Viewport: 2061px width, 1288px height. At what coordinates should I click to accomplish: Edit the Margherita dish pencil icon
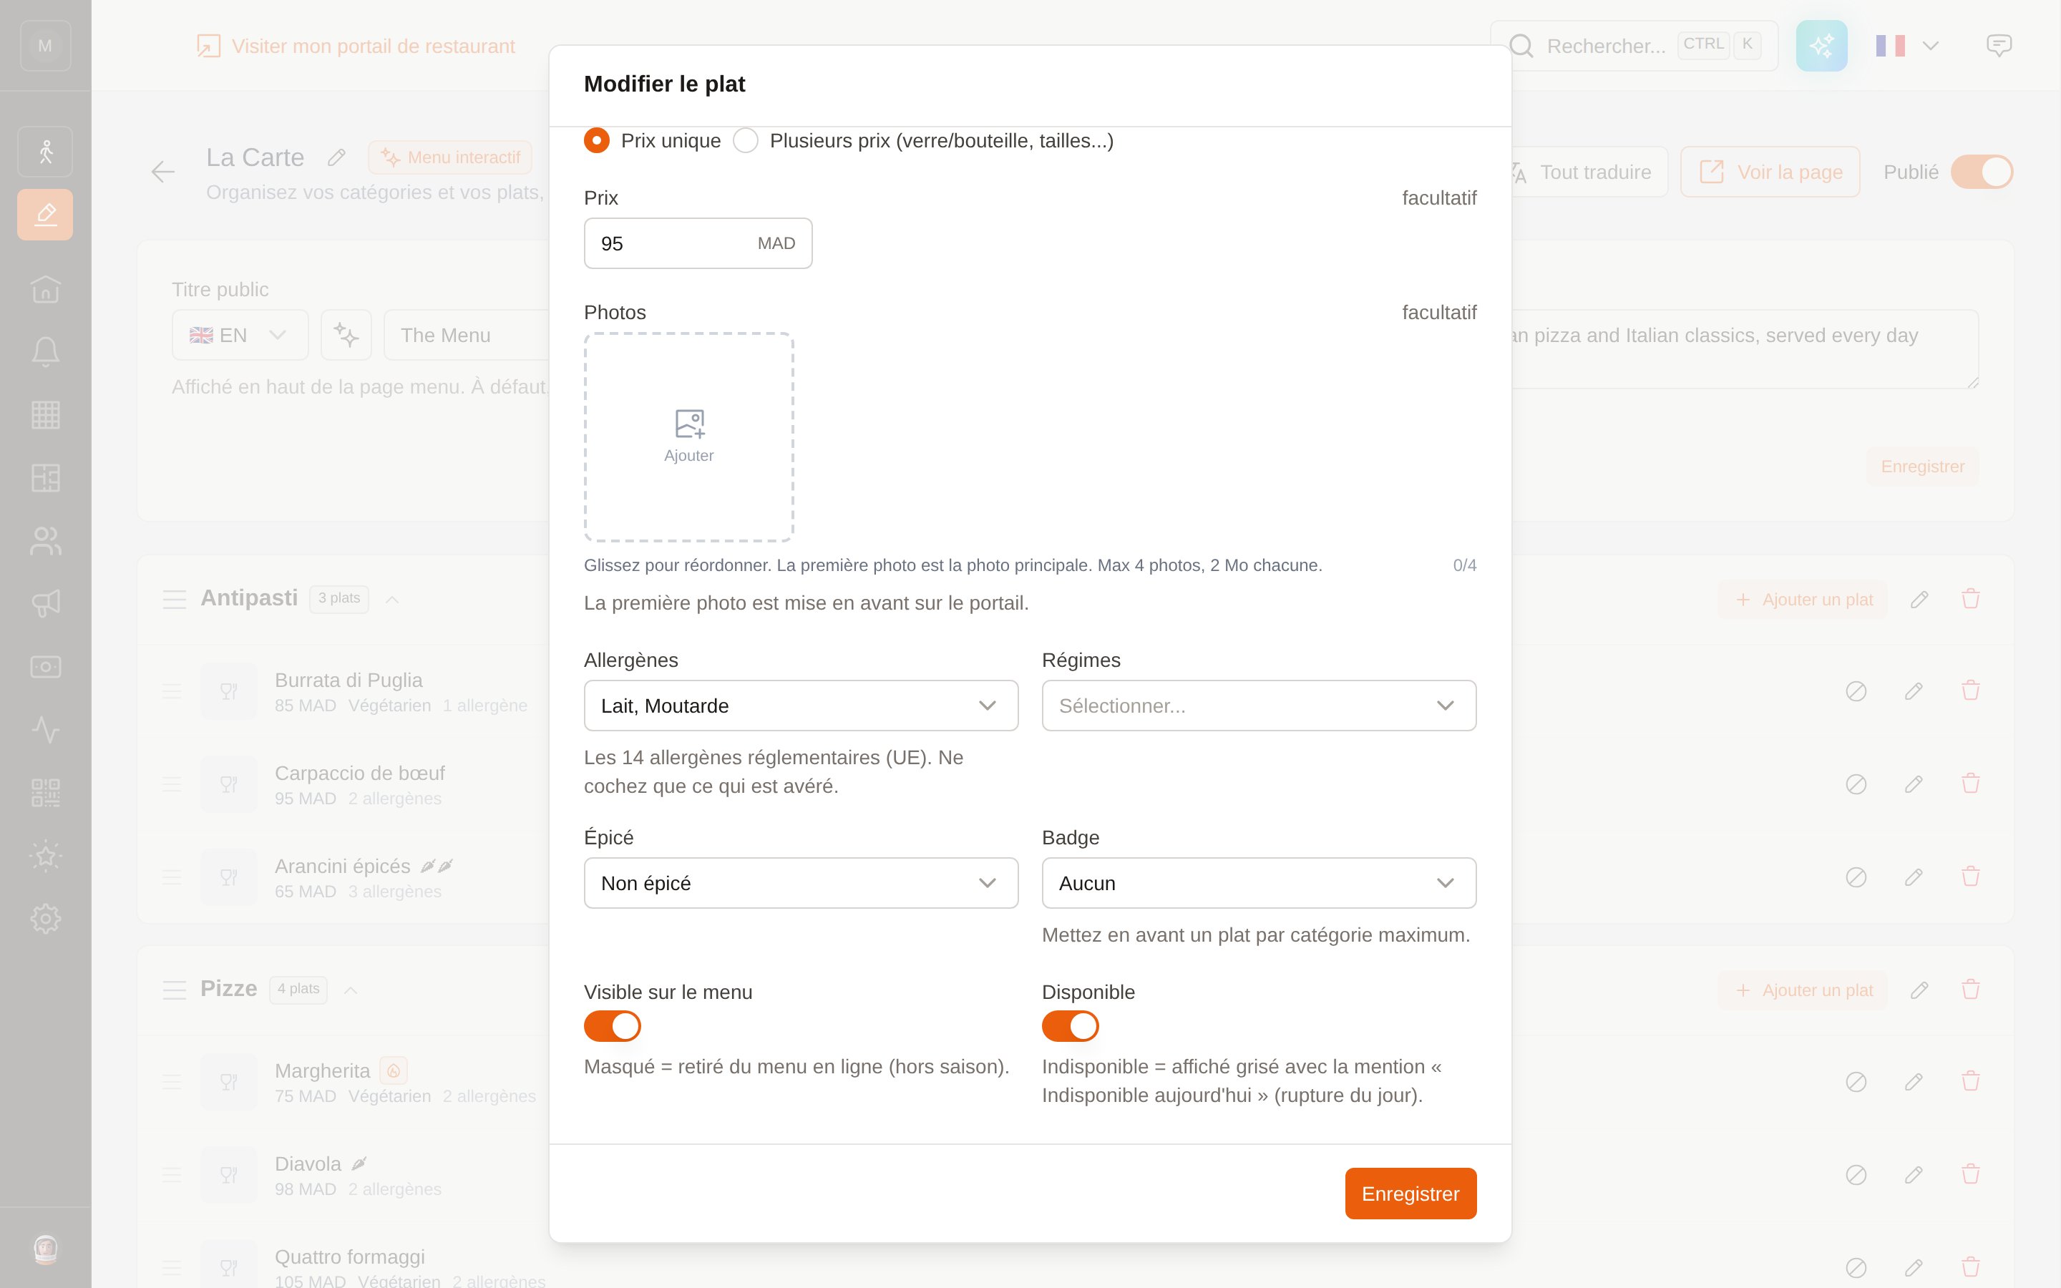point(1913,1082)
